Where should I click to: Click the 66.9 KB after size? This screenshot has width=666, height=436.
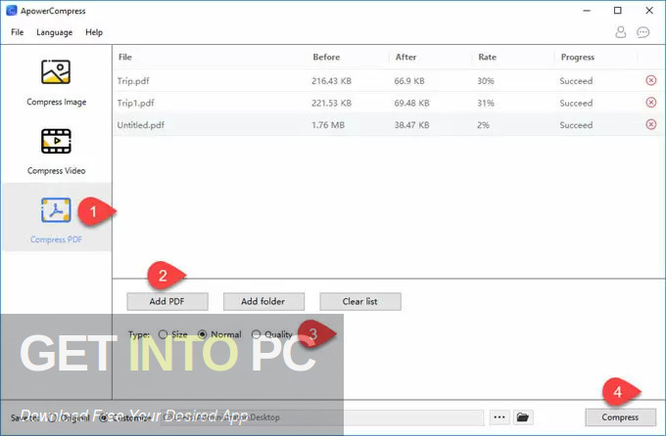pyautogui.click(x=409, y=80)
